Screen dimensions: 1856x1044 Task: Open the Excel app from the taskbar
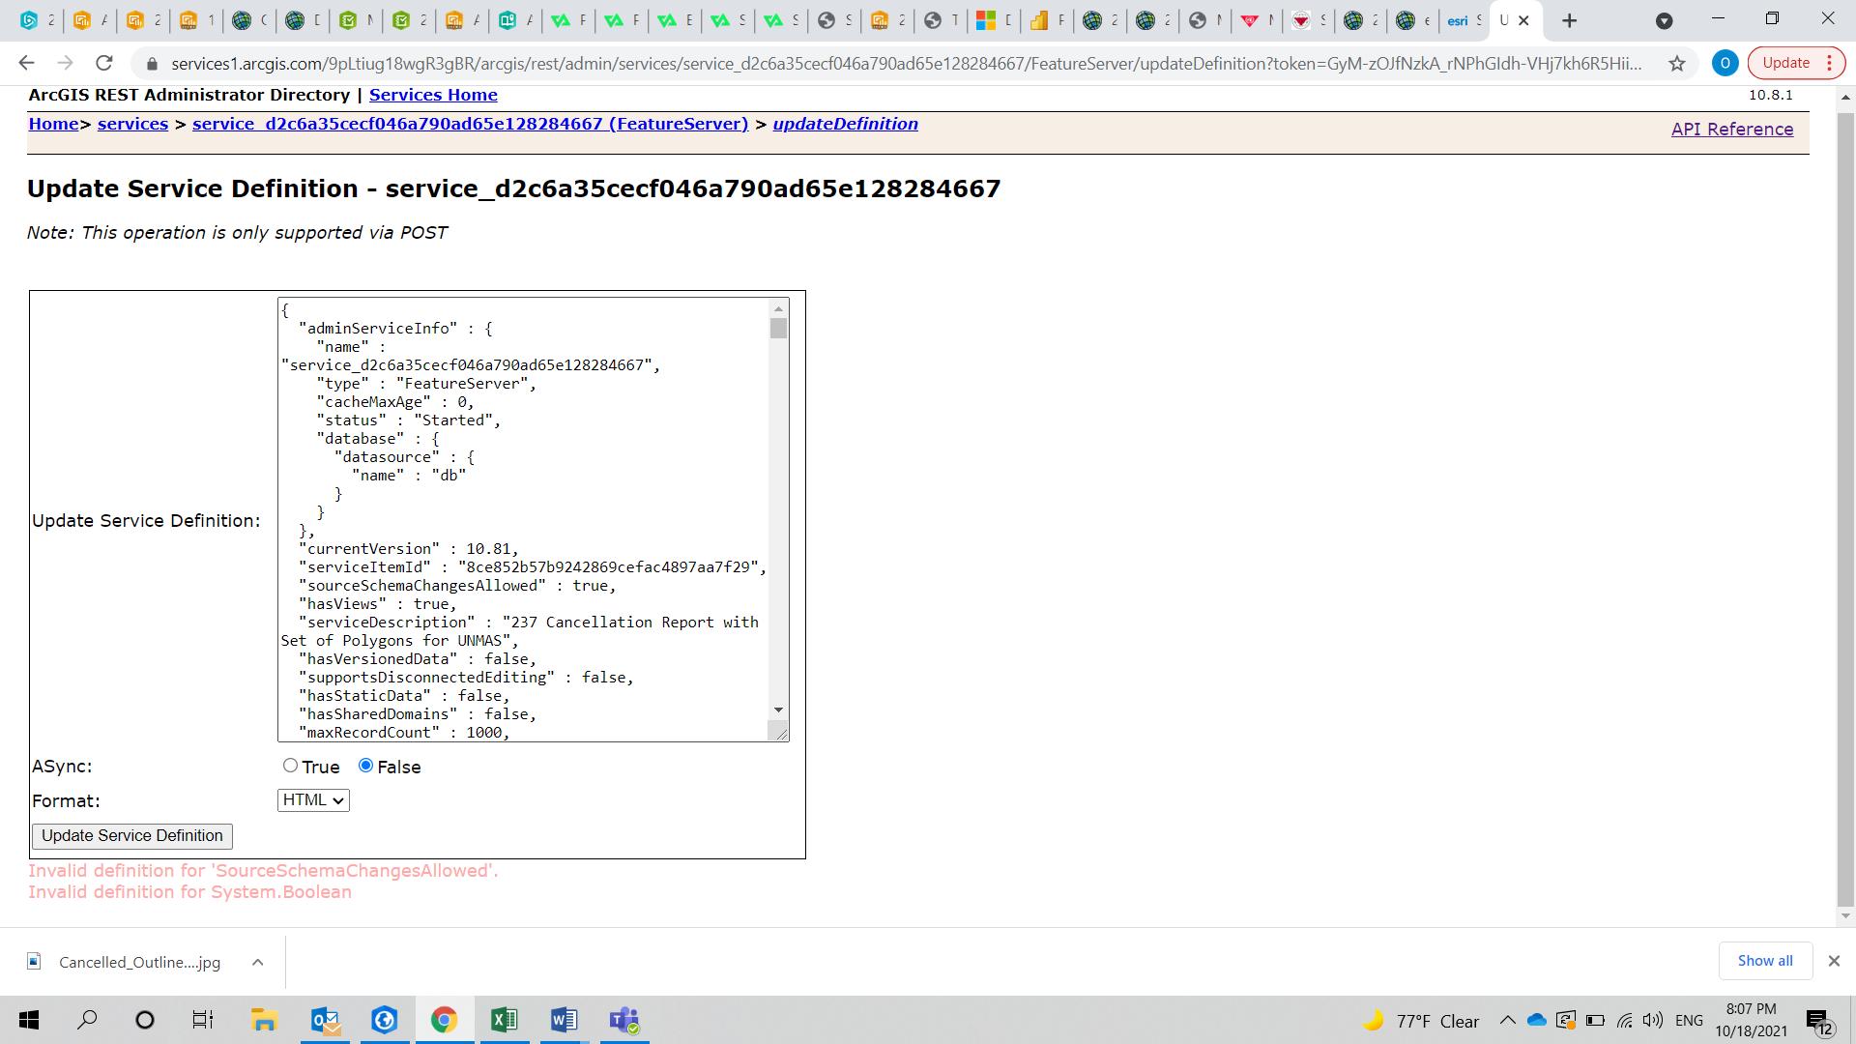click(x=505, y=1020)
